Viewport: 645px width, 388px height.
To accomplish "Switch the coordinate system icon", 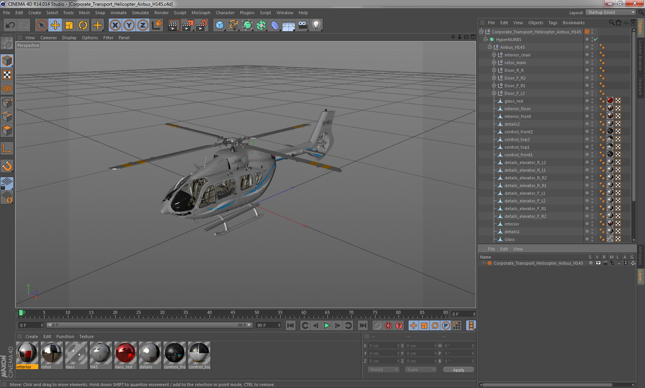I will 157,25.
